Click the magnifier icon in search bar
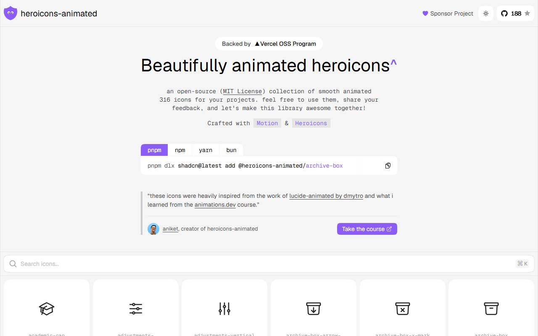The width and height of the screenshot is (538, 336). point(13,264)
